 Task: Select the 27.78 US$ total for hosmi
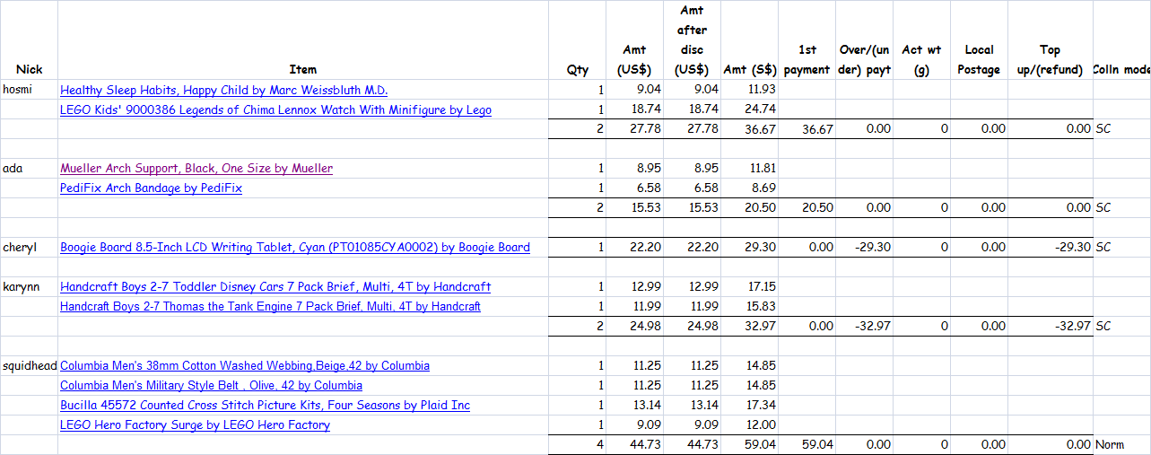[x=634, y=129]
